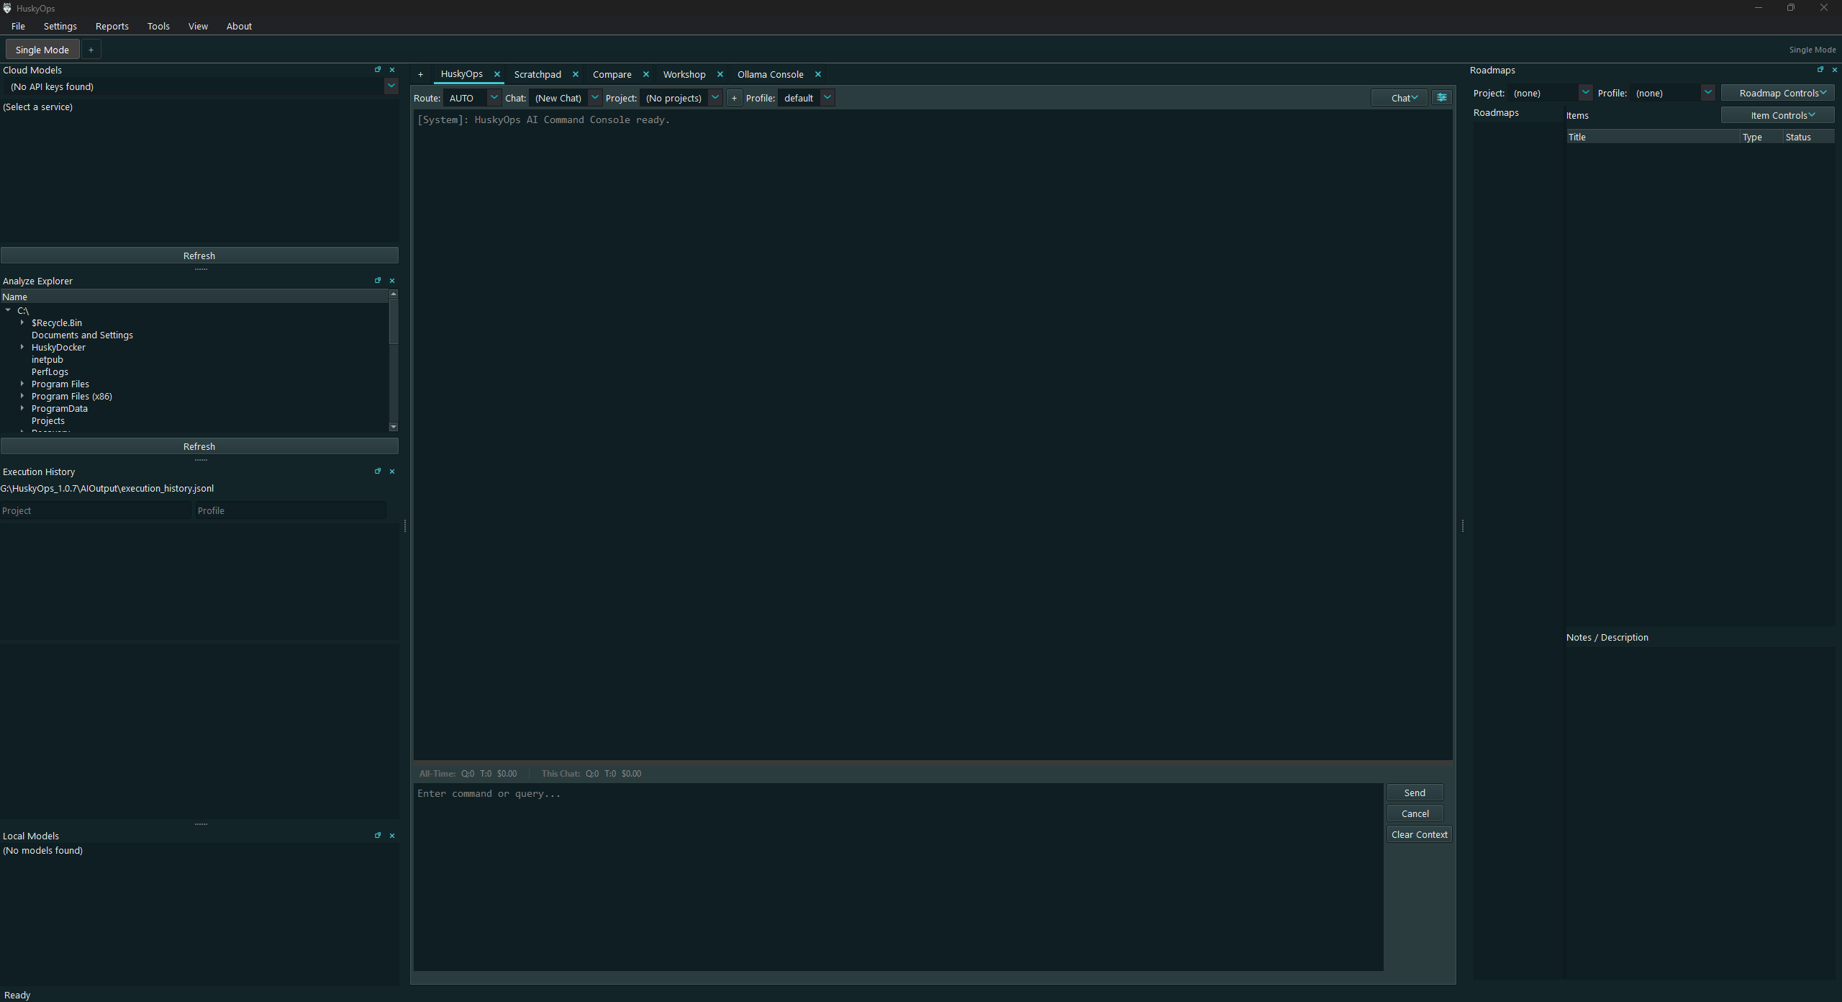Click the Execution History Project filter field
The width and height of the screenshot is (1842, 1002).
(x=96, y=510)
